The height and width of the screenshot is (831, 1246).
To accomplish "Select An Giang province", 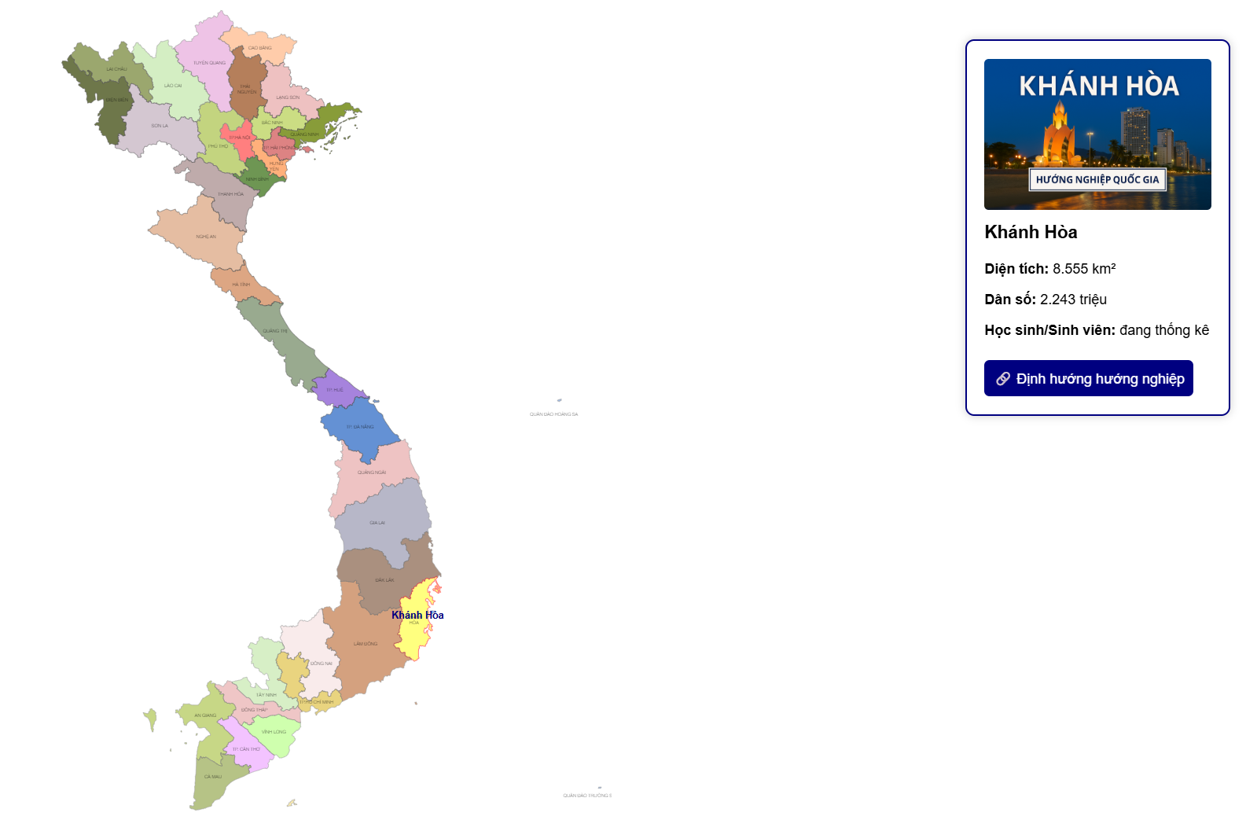I will 206,715.
